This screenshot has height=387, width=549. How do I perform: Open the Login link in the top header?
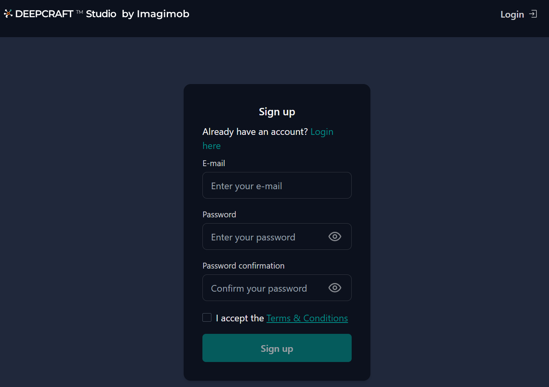[512, 14]
